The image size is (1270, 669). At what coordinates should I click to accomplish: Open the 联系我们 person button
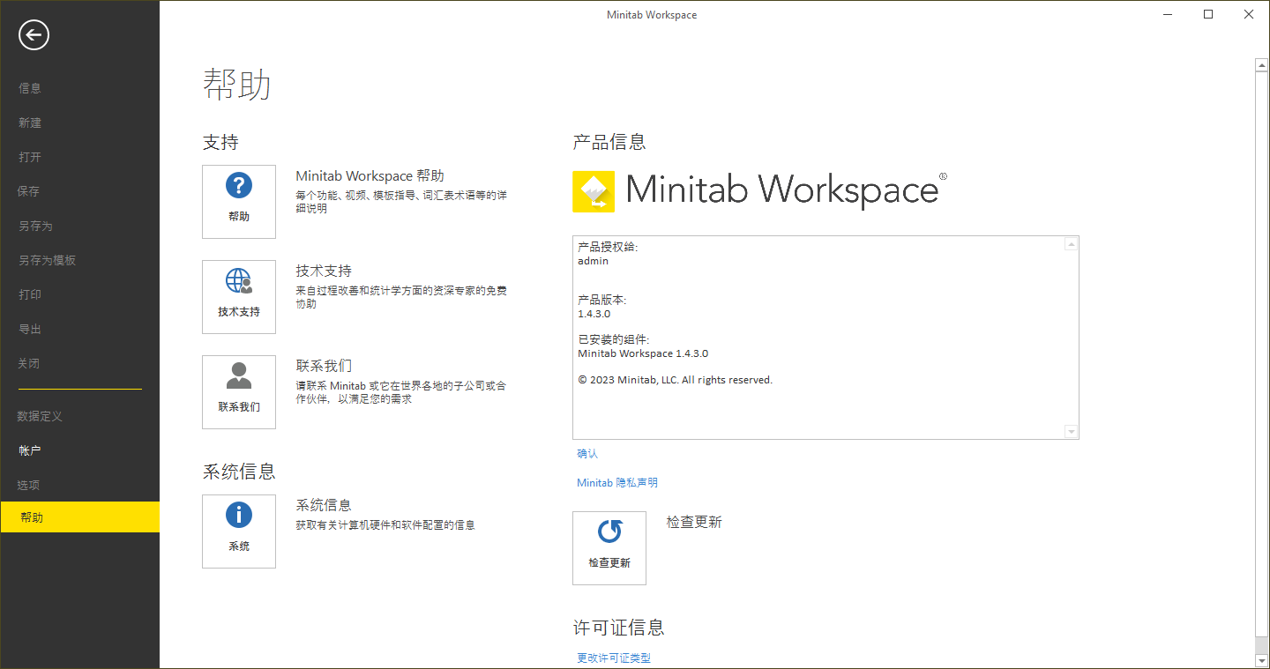click(x=239, y=392)
